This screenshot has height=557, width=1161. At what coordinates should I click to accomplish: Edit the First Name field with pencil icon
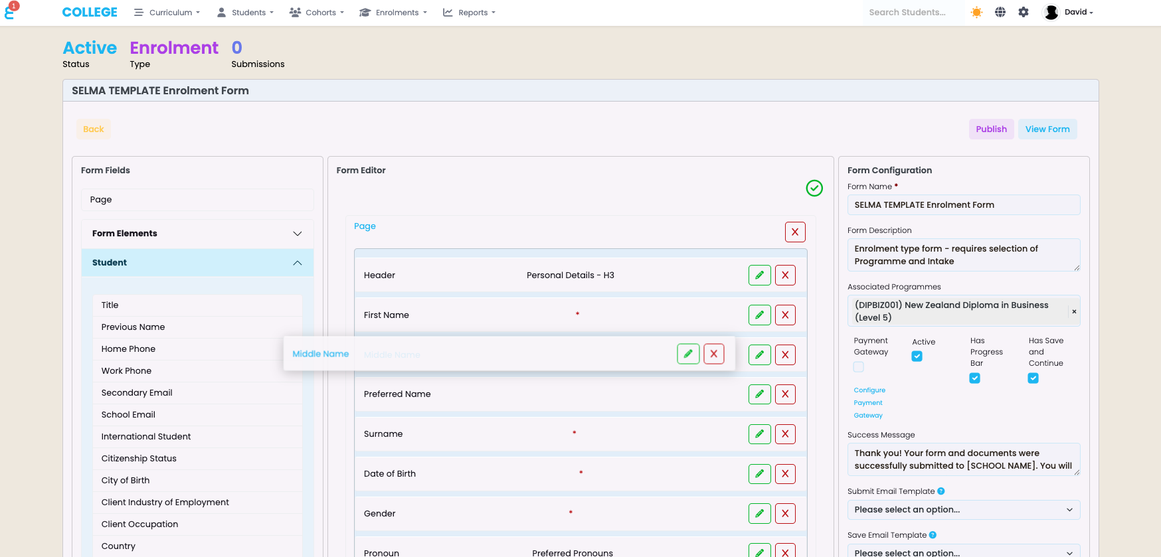760,315
